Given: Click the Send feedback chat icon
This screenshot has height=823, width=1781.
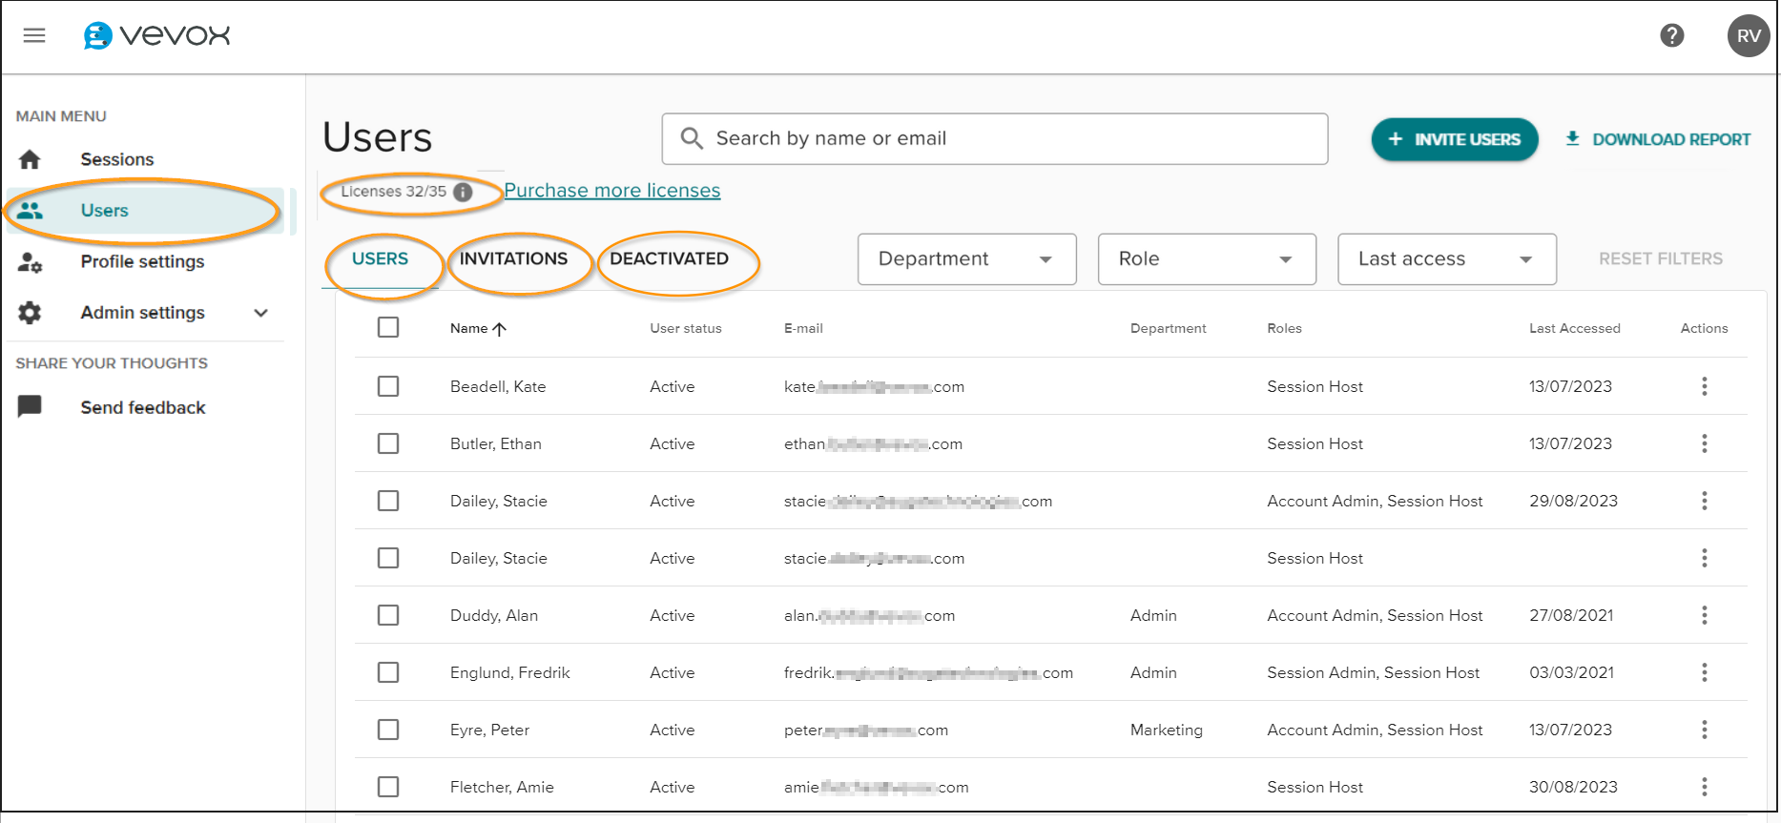Looking at the screenshot, I should (31, 407).
